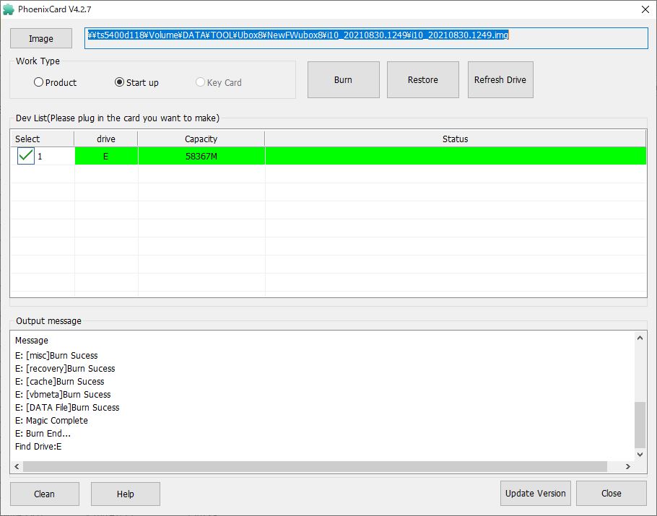Click the output scroll down arrow
The width and height of the screenshot is (657, 516).
pyautogui.click(x=640, y=455)
